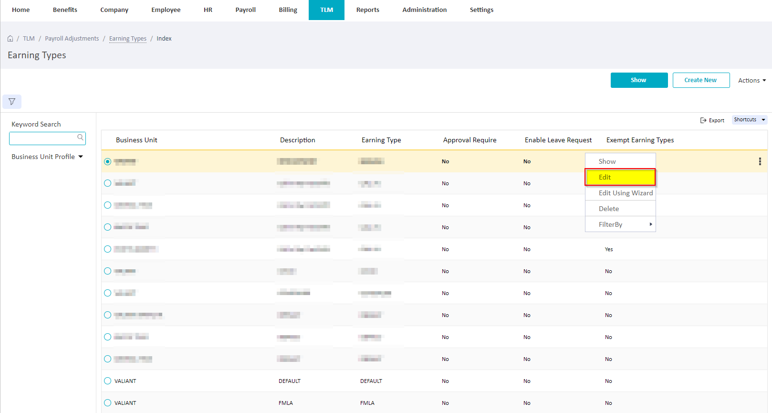Viewport: 772px width, 413px height.
Task: Open the filter funnel icon
Action: pos(12,101)
